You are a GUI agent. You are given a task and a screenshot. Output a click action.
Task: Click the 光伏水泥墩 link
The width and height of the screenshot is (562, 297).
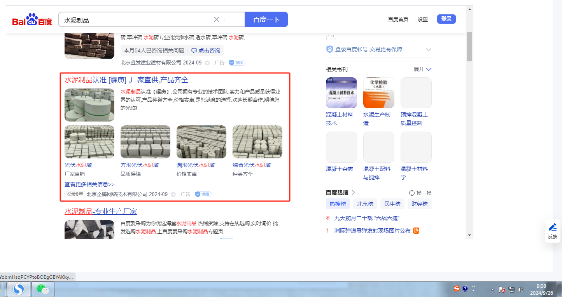click(x=78, y=165)
